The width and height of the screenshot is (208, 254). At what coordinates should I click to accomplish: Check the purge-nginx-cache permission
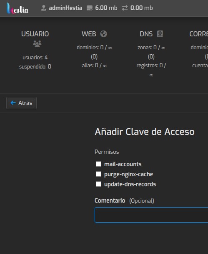click(x=98, y=174)
